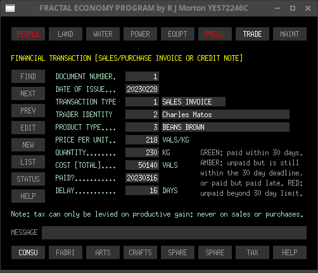
Task: Open the MAINT tab
Action: pyautogui.click(x=289, y=34)
